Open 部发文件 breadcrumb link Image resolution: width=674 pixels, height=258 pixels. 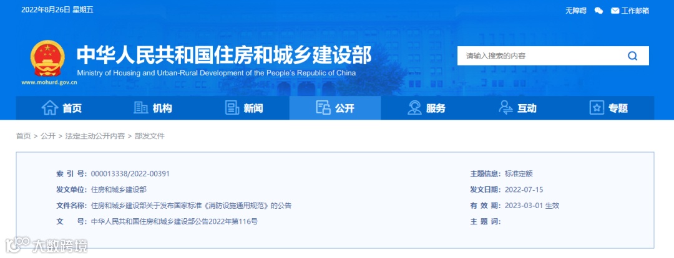coord(150,136)
